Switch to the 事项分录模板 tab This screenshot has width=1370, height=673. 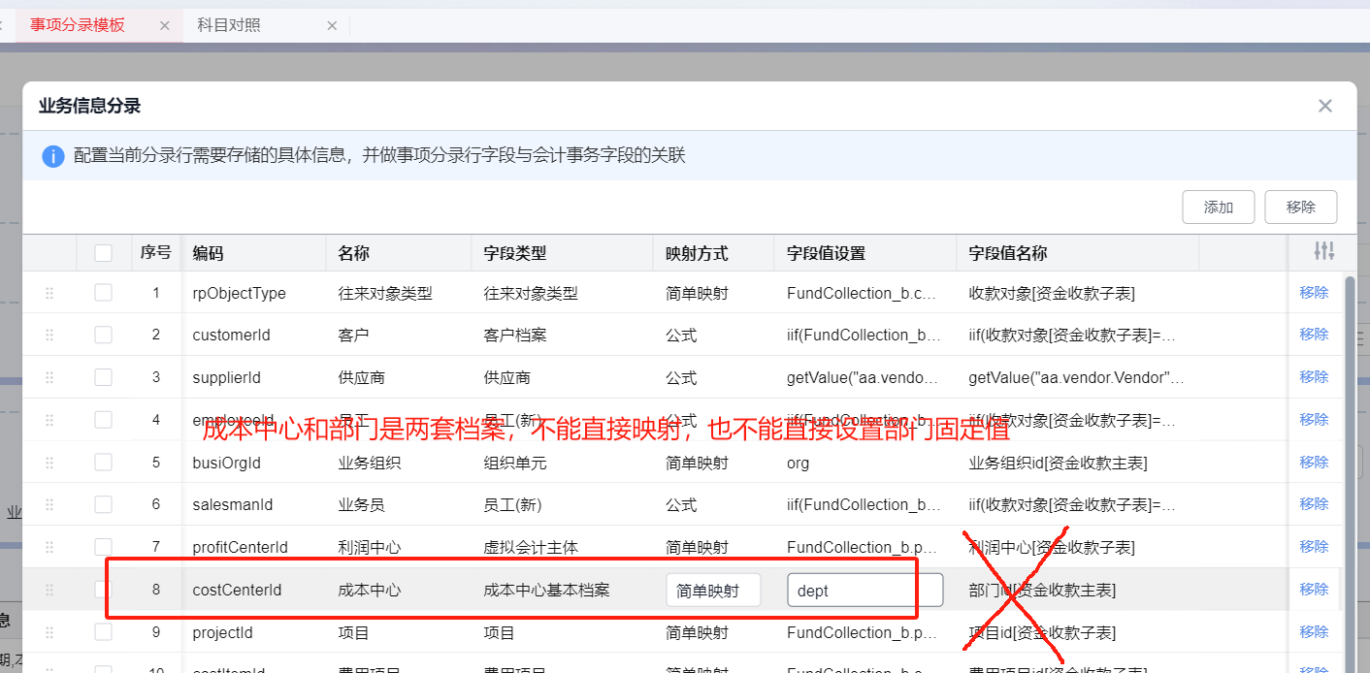point(78,25)
